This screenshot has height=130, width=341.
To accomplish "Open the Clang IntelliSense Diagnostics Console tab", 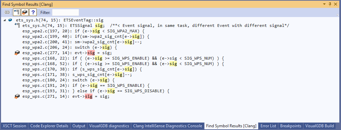I will [168, 126].
